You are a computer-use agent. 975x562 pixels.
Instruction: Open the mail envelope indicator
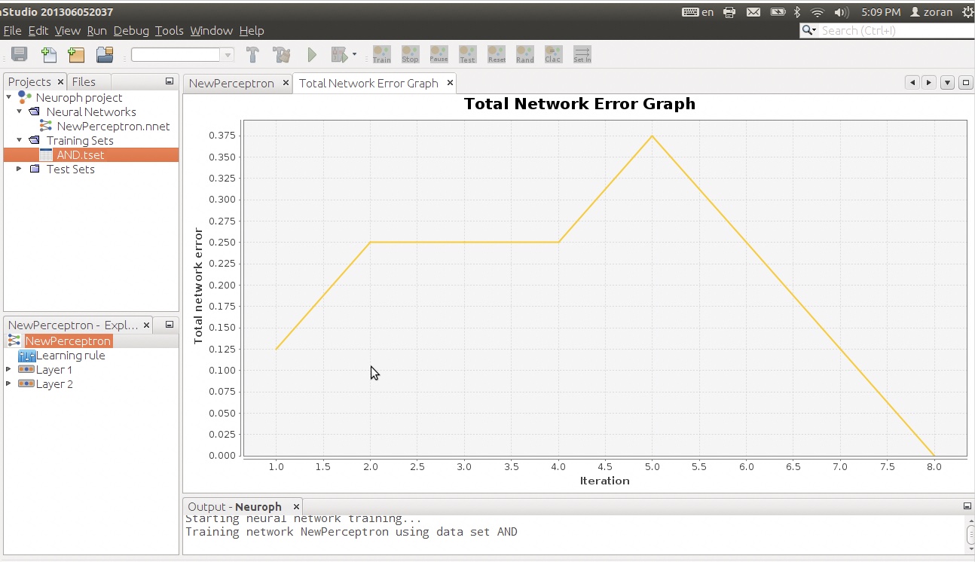[x=753, y=12]
